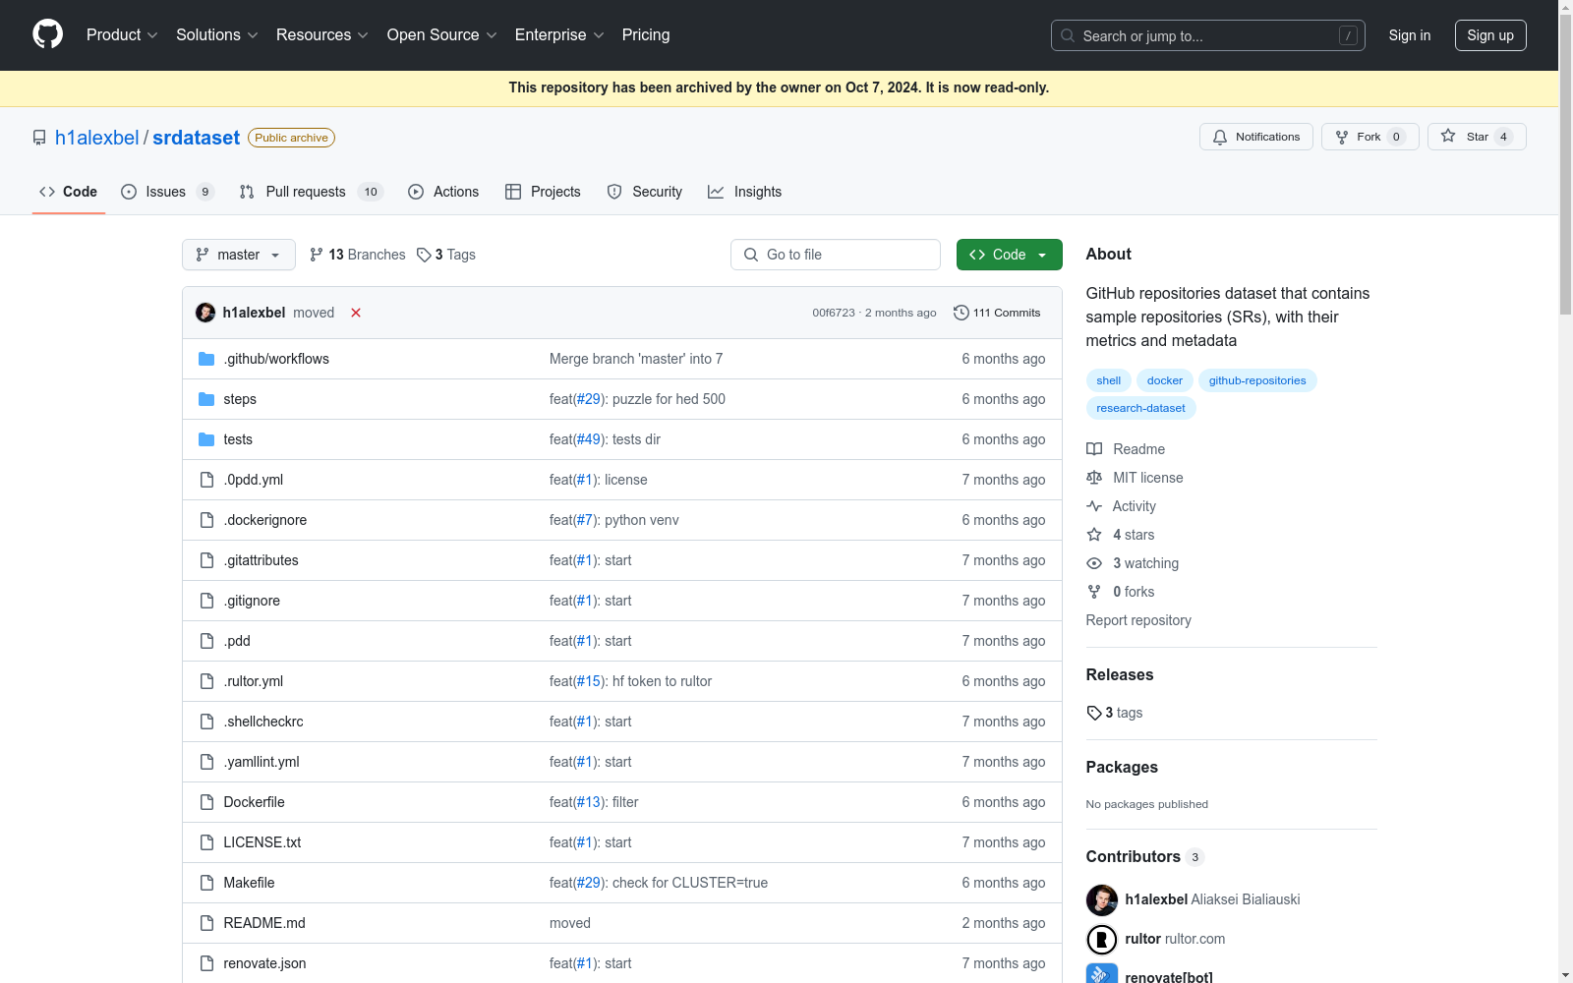This screenshot has width=1573, height=983.
Task: Click the h1alexbel avatar in the commit header
Action: click(x=205, y=313)
